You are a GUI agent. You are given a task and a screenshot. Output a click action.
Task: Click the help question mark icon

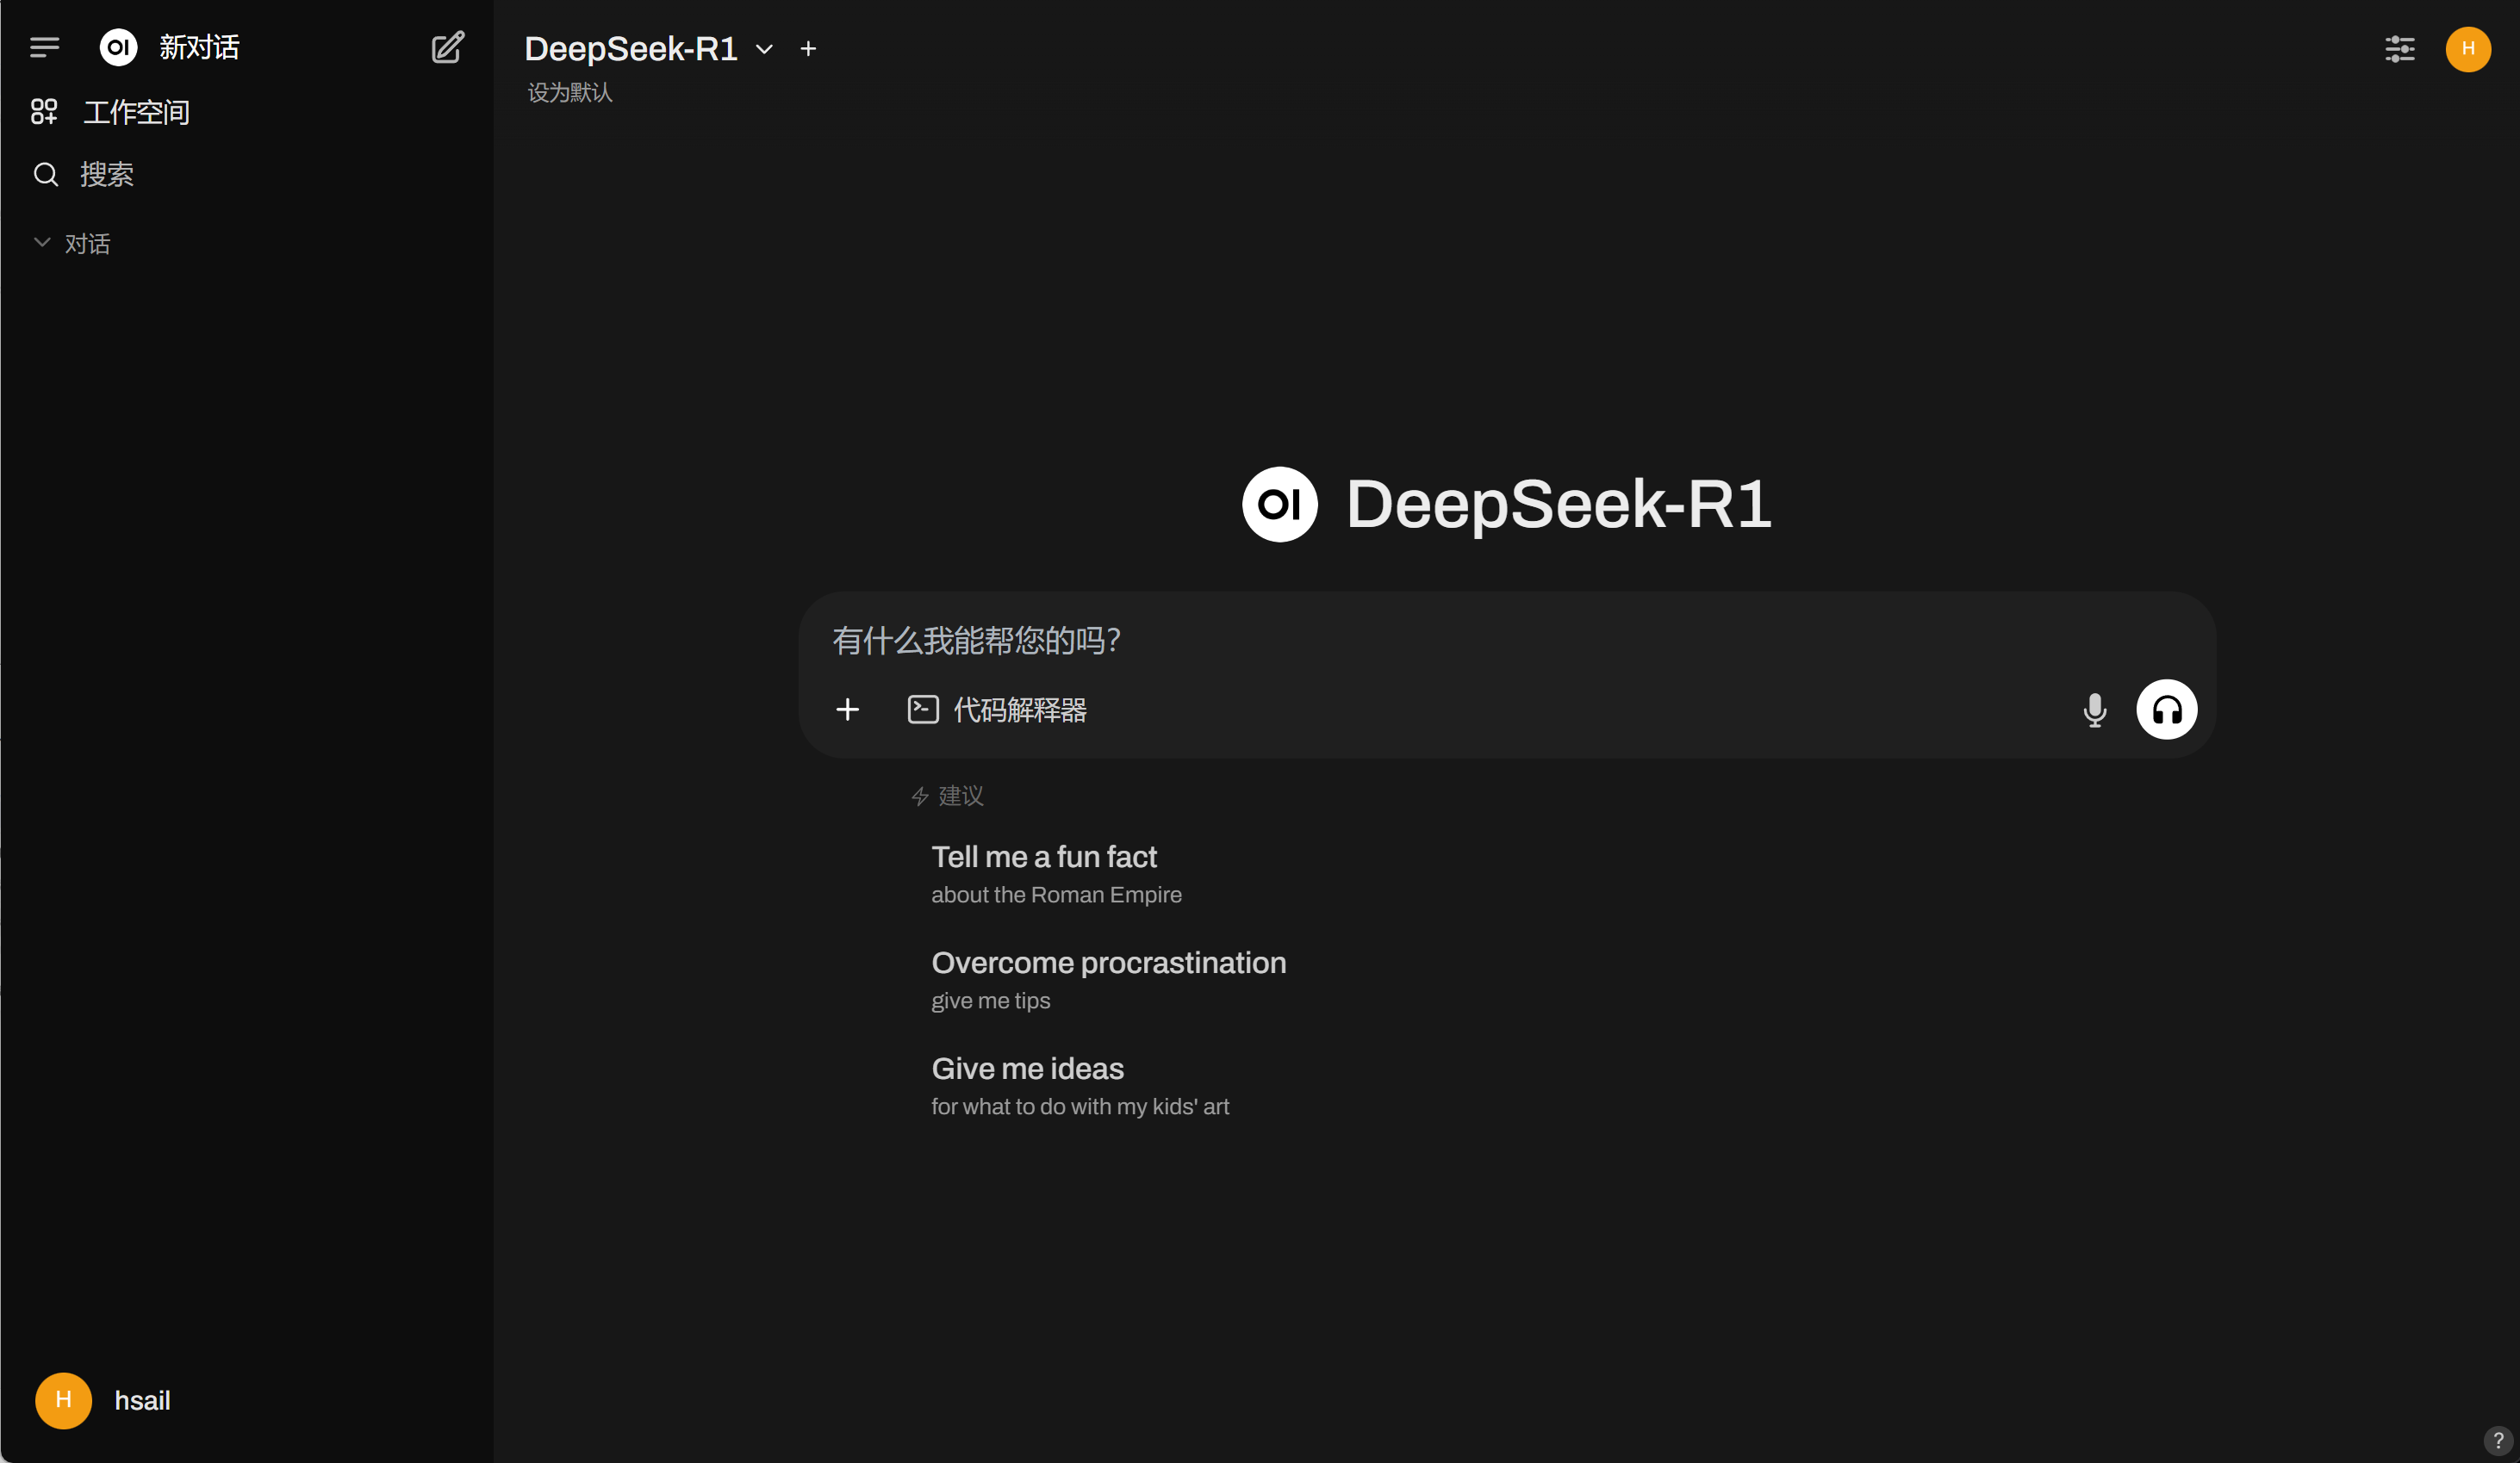tap(2497, 1440)
